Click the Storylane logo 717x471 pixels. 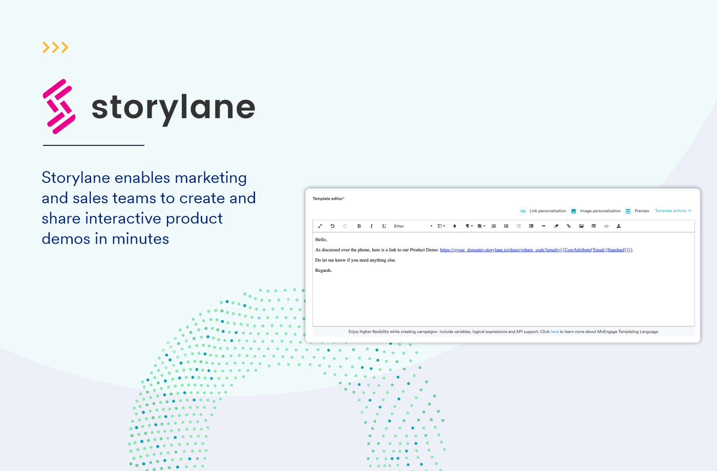(x=149, y=106)
